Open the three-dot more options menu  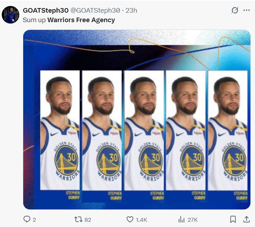pyautogui.click(x=247, y=10)
